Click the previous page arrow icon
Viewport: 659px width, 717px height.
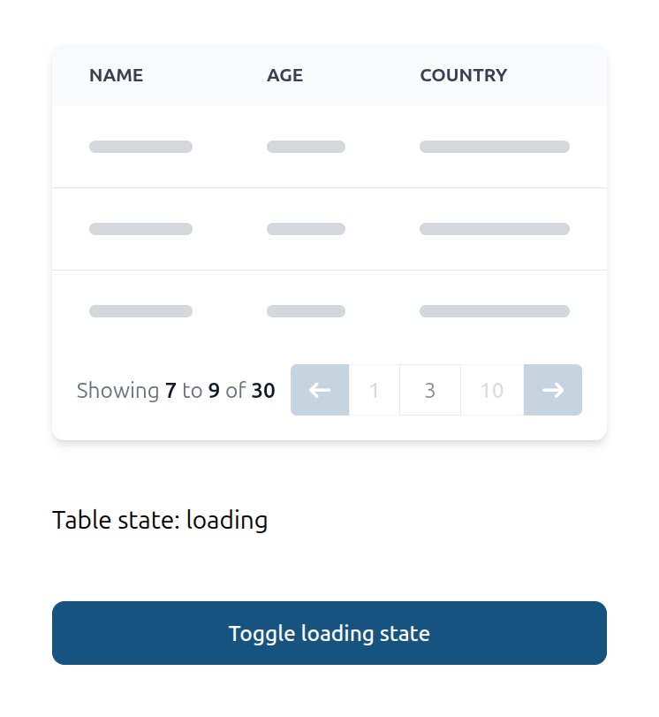(320, 390)
